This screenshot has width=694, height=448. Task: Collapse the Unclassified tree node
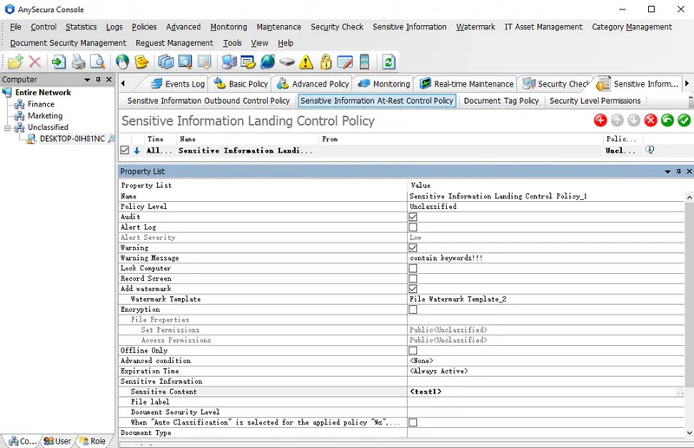[7, 127]
